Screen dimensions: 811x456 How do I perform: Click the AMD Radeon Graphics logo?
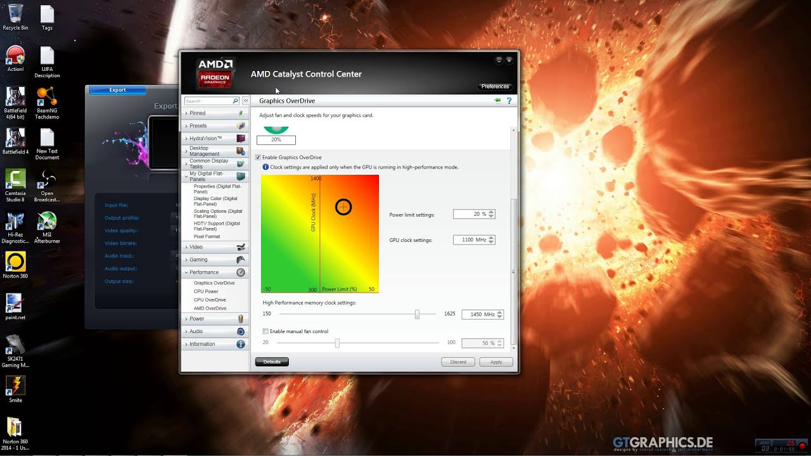pyautogui.click(x=215, y=73)
